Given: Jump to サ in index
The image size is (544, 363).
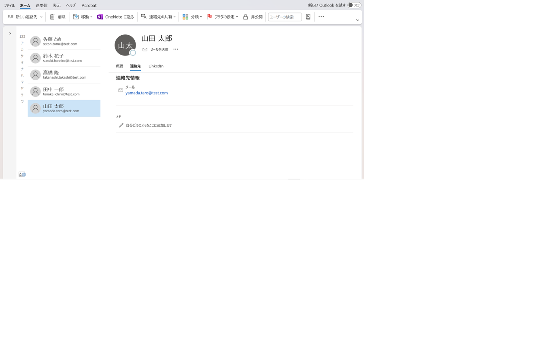Looking at the screenshot, I should point(22,56).
